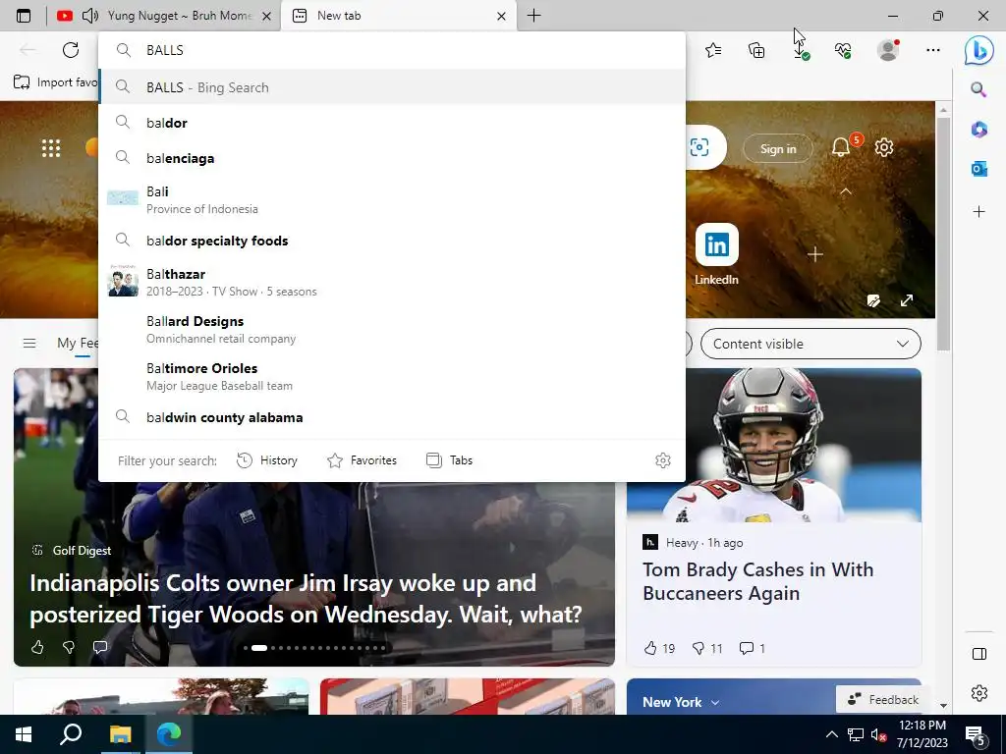Open Collections icon in toolbar
Screen dimensions: 1006x754
pyautogui.click(x=757, y=50)
